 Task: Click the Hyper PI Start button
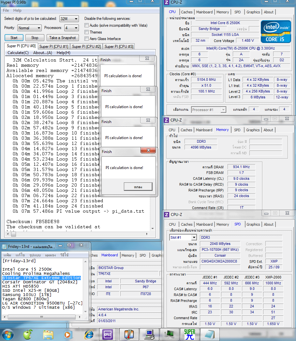14,38
